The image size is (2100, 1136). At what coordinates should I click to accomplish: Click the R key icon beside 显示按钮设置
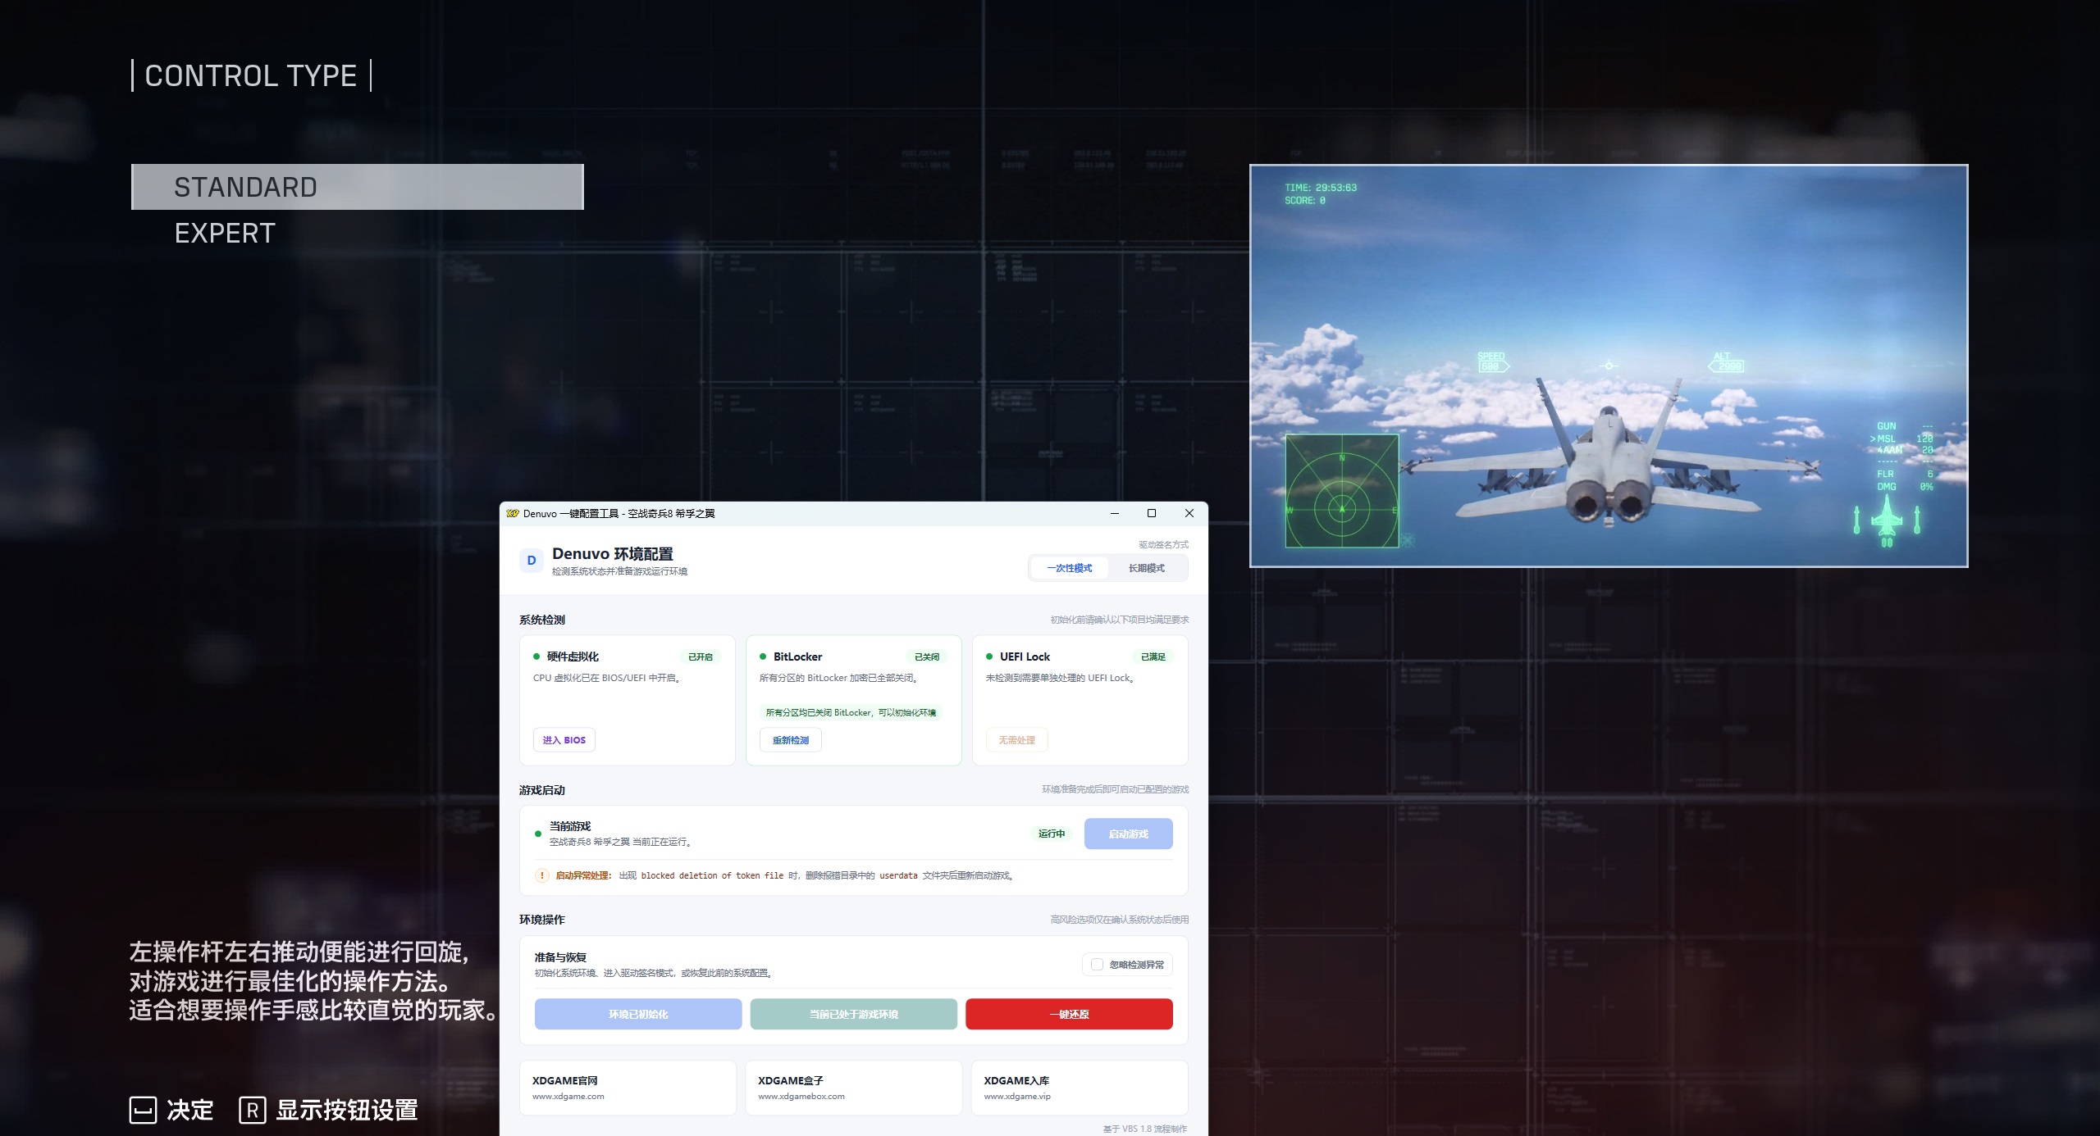coord(253,1111)
